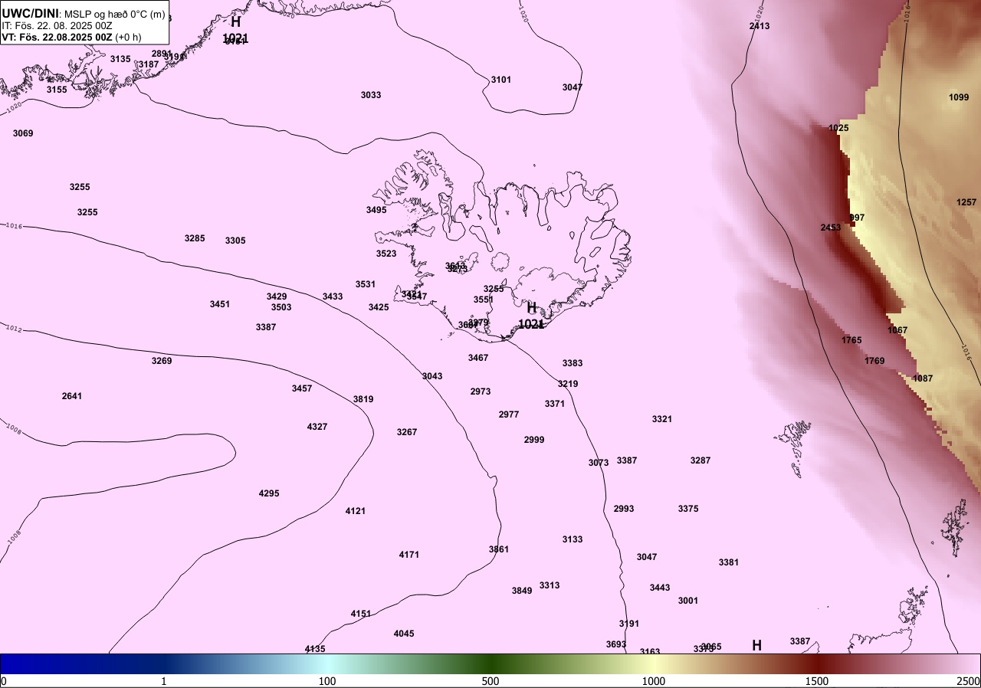Click the value 1099 over Norway
981x688 pixels.
[959, 97]
